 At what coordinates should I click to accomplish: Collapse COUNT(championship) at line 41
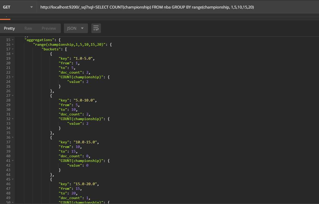pyautogui.click(x=13, y=161)
